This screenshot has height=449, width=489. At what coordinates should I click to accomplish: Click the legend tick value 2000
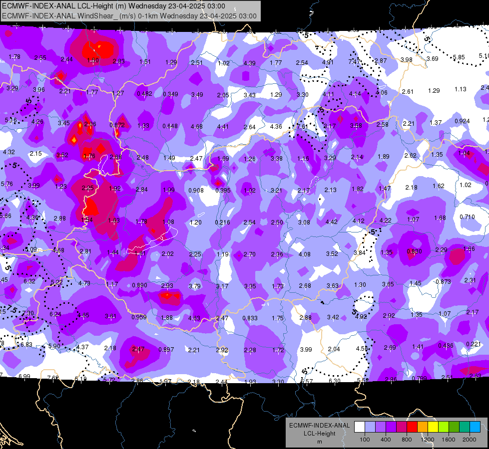click(x=470, y=440)
